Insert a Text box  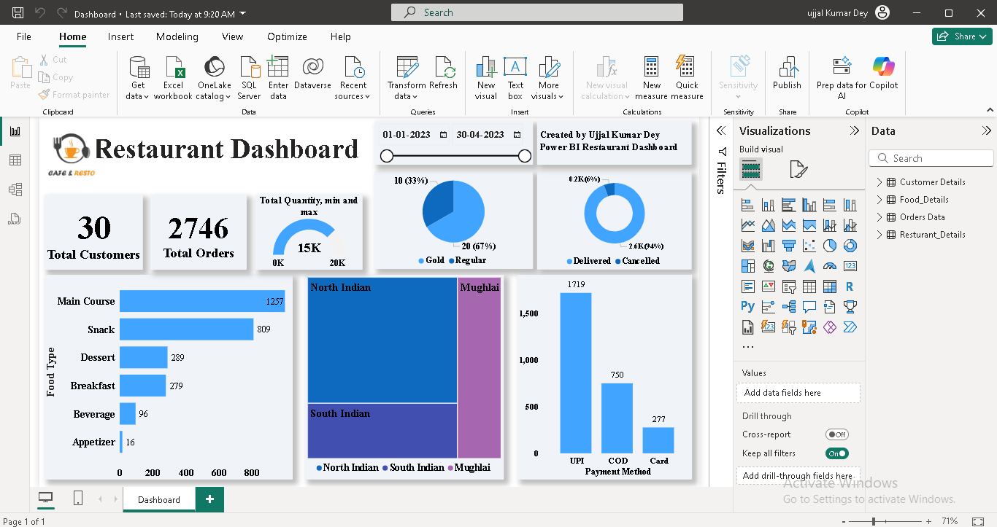click(515, 69)
